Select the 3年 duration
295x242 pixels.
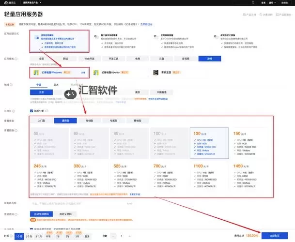78,236
